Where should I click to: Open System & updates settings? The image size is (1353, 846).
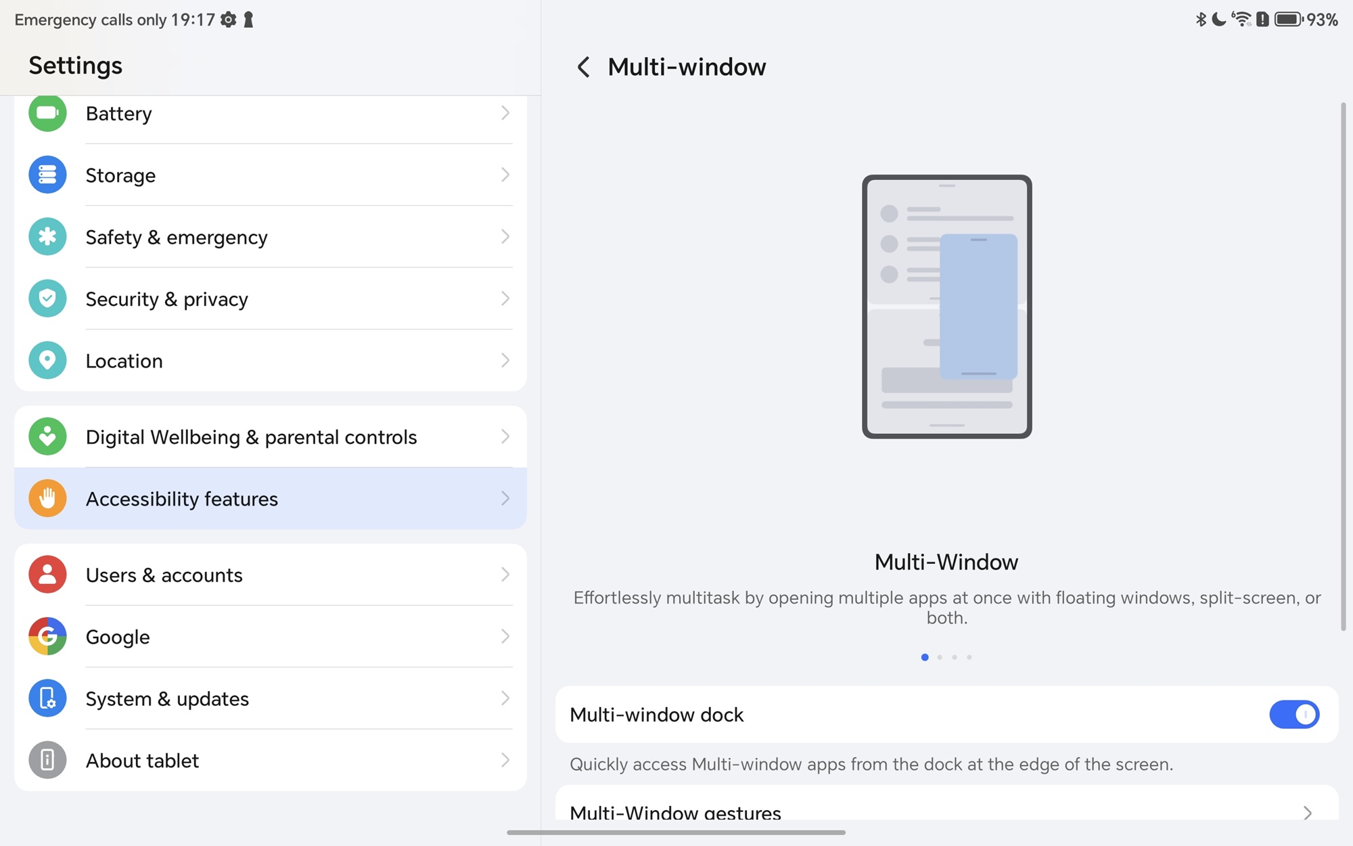167,698
